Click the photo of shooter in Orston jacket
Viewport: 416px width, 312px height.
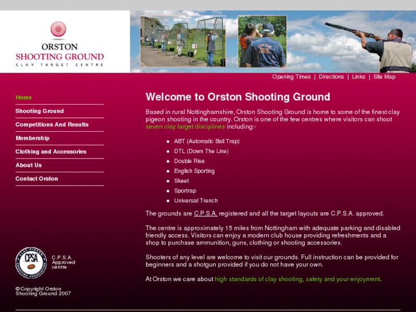[x=262, y=41]
